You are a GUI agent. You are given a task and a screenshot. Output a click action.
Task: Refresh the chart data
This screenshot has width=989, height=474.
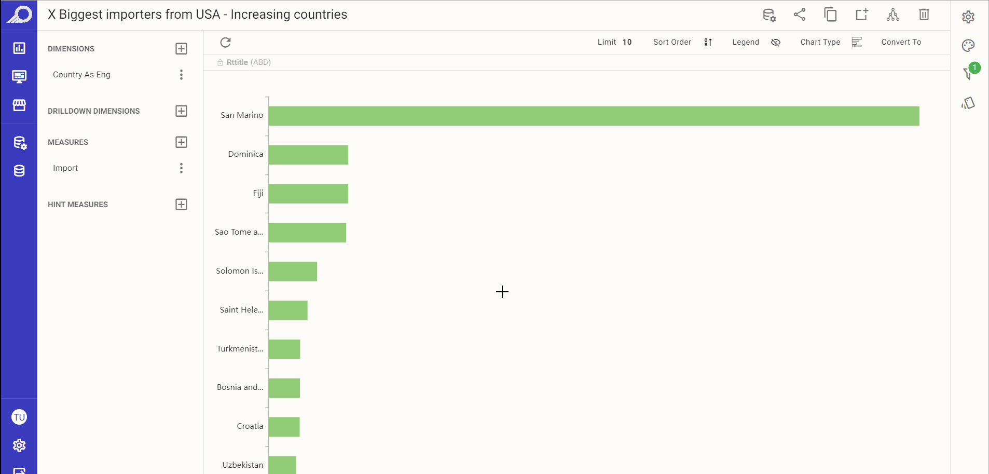click(225, 43)
